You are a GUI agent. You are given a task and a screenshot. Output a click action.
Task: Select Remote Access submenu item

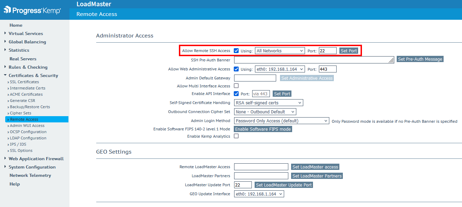[x=37, y=119]
